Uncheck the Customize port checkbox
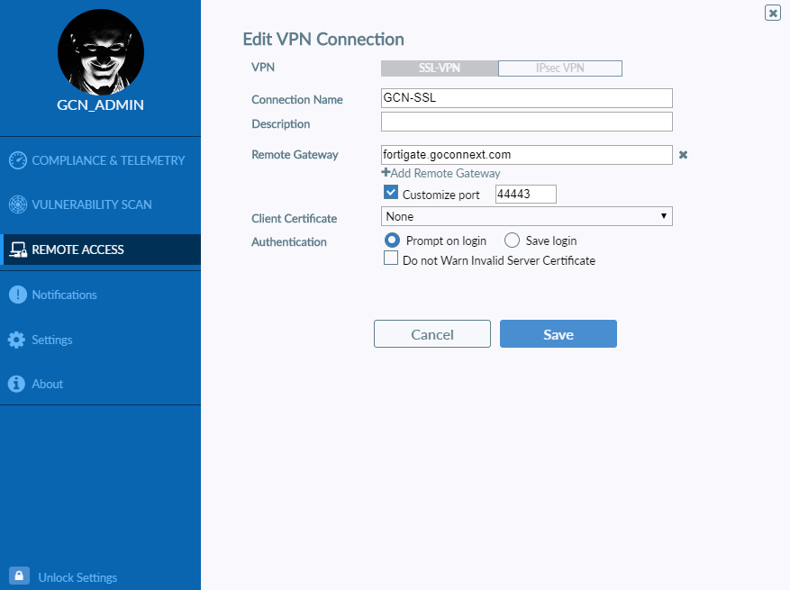This screenshot has height=590, width=790. tap(391, 193)
